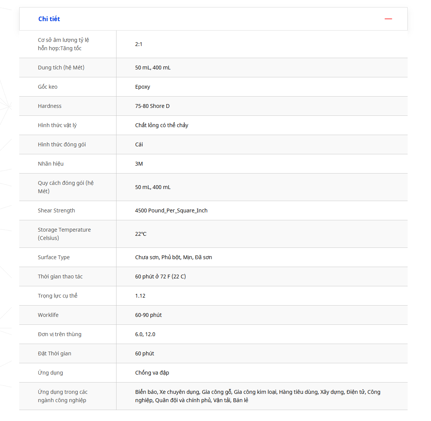Select the 75-80 Shore D value
431x421 pixels.
coord(152,106)
